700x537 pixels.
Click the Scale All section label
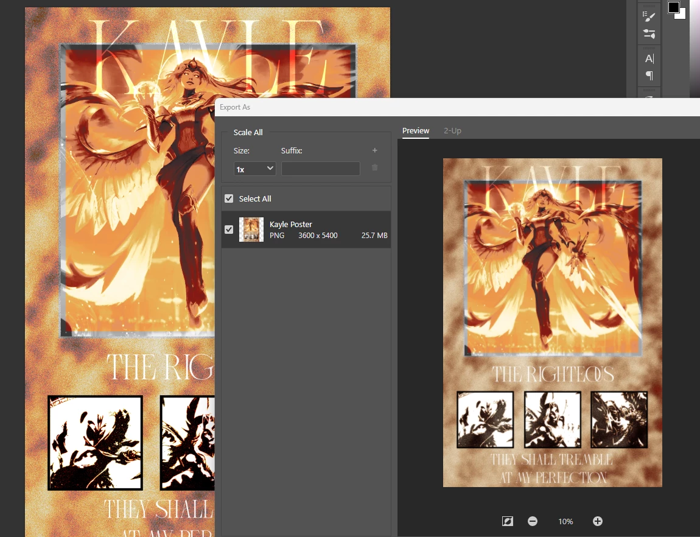coord(248,132)
